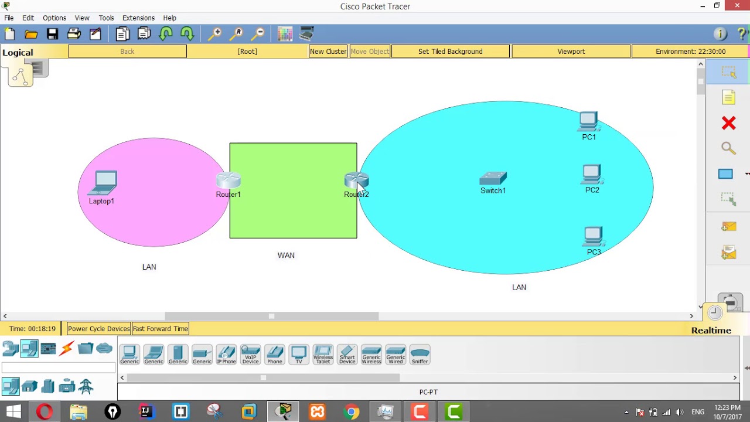Open Chrome from the taskbar
Viewport: 750px width, 422px height.
[x=352, y=412]
